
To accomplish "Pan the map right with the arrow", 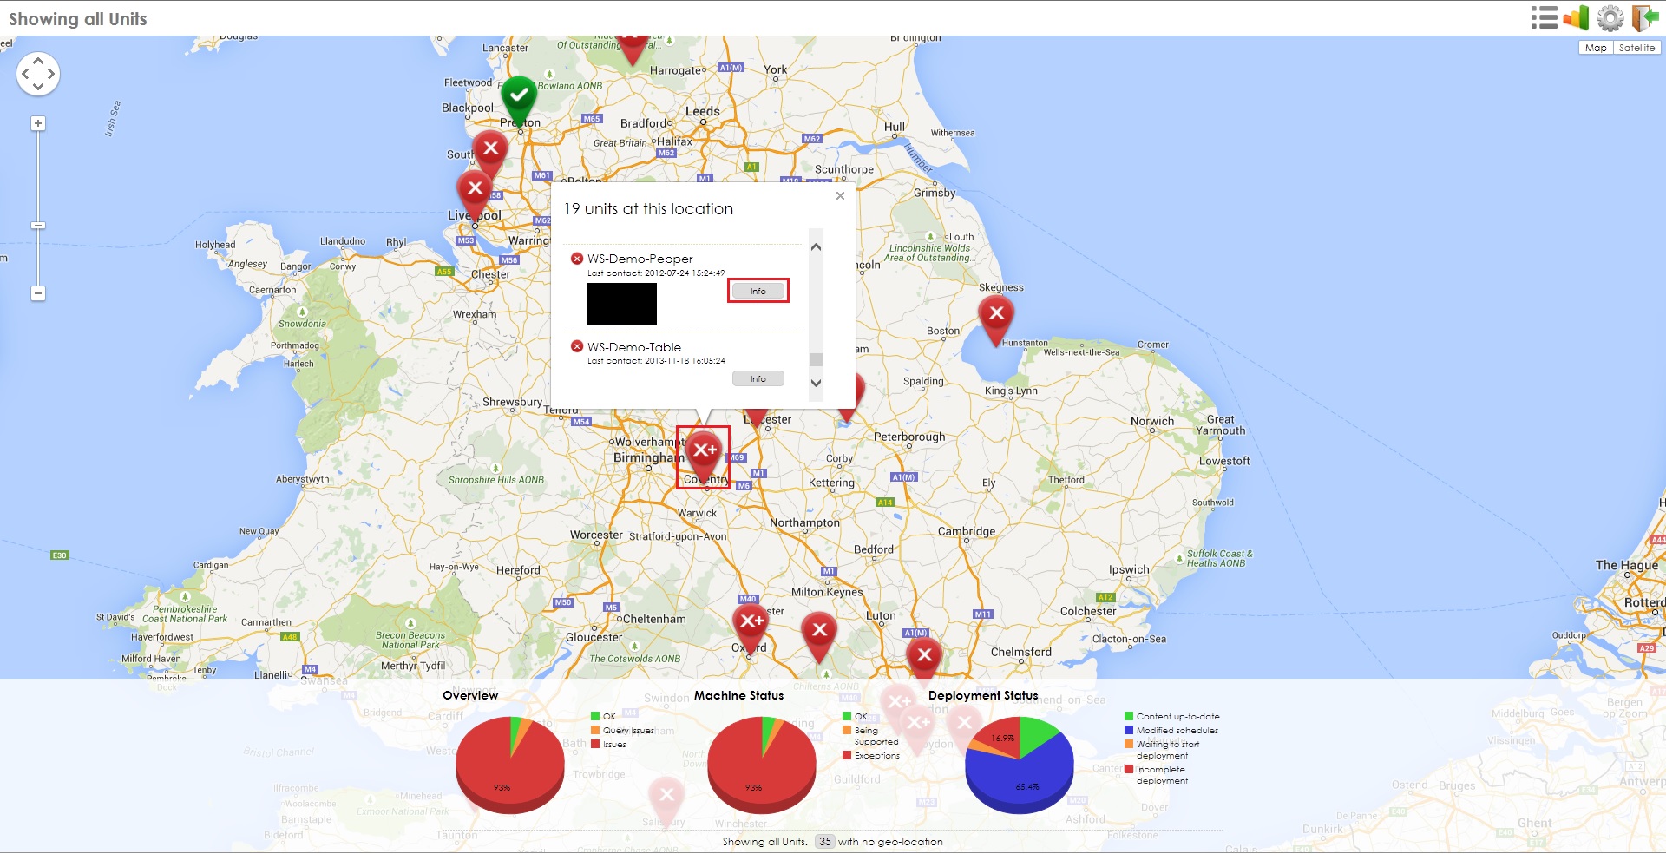I will [x=51, y=74].
